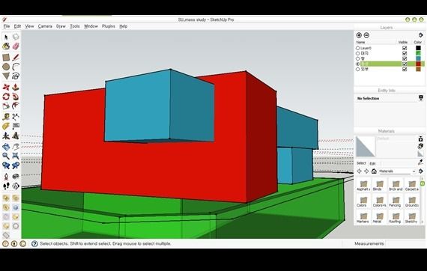Set the green-swatch layer active via radio
The width and height of the screenshot is (427, 271).
click(x=358, y=53)
